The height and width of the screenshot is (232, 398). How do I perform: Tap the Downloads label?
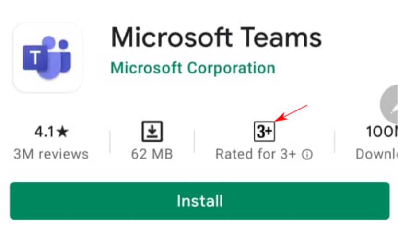377,154
